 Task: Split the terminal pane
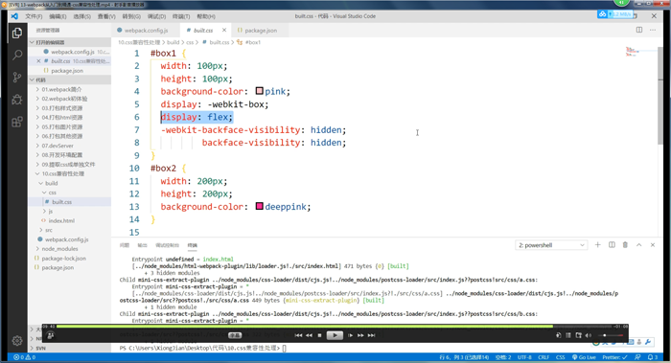(x=612, y=245)
